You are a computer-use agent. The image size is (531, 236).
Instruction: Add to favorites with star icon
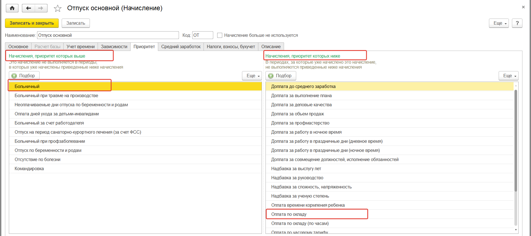(x=58, y=9)
